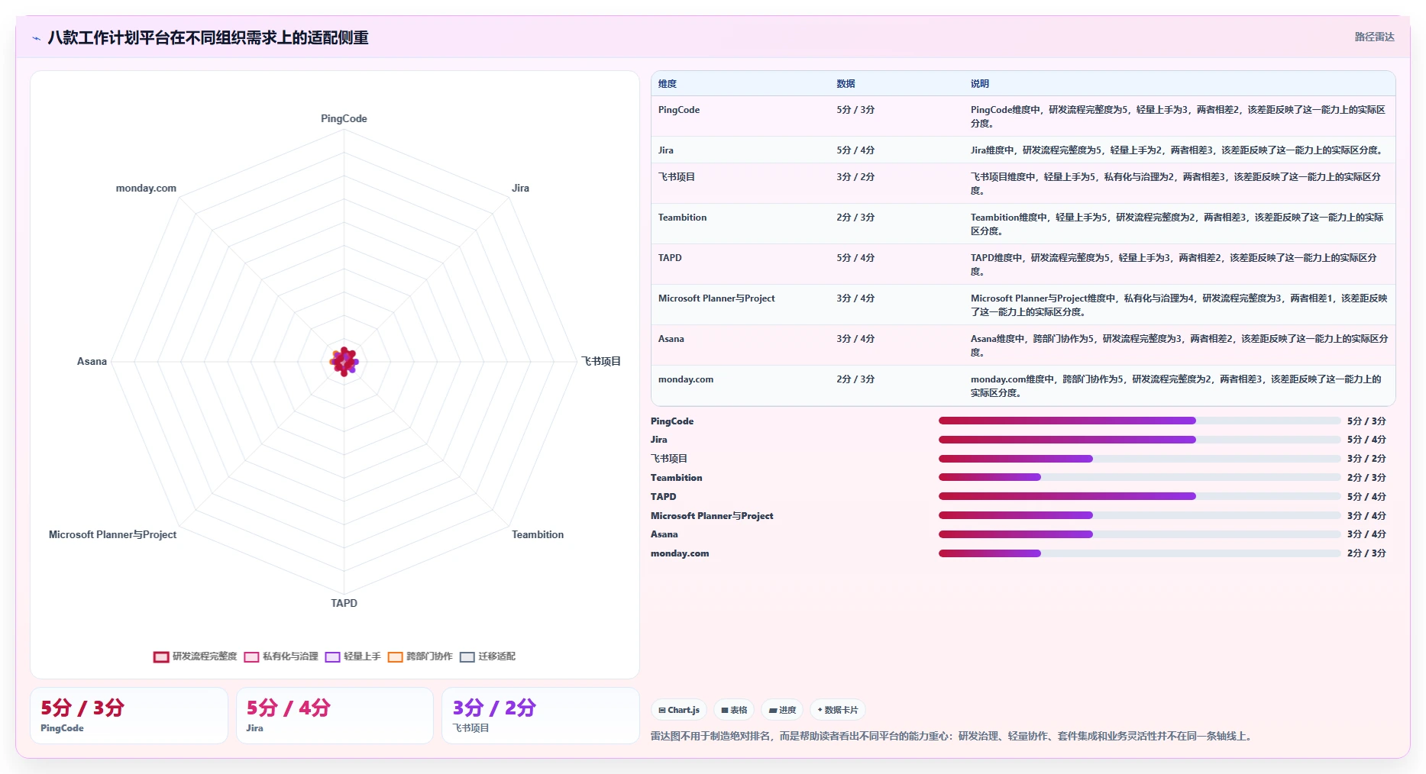This screenshot has width=1426, height=774.
Task: Click the PingCode 5分 / 3分 stat card
Action: (x=129, y=715)
